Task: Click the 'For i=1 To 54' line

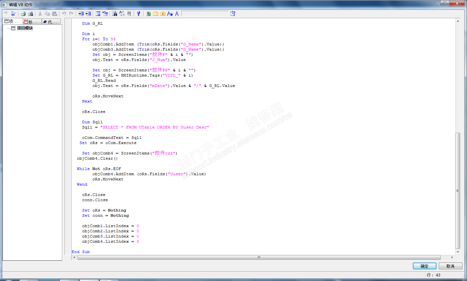Action: point(99,39)
